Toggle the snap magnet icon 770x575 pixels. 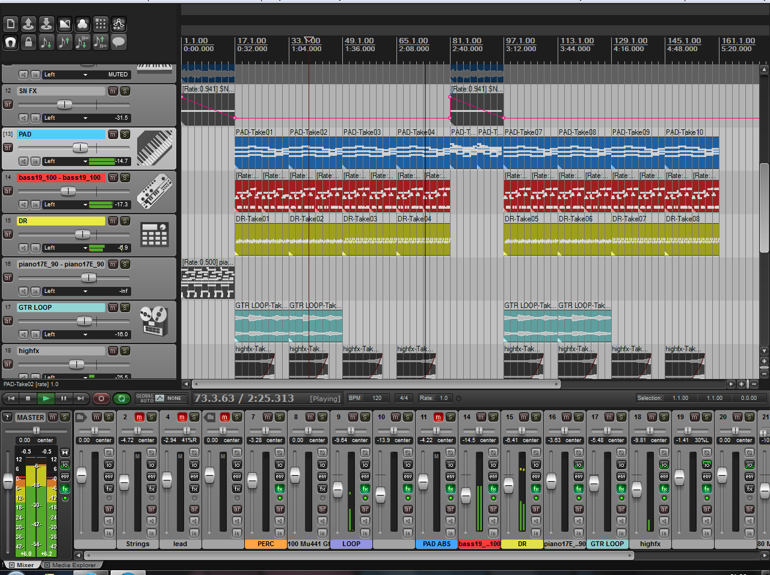(x=10, y=42)
